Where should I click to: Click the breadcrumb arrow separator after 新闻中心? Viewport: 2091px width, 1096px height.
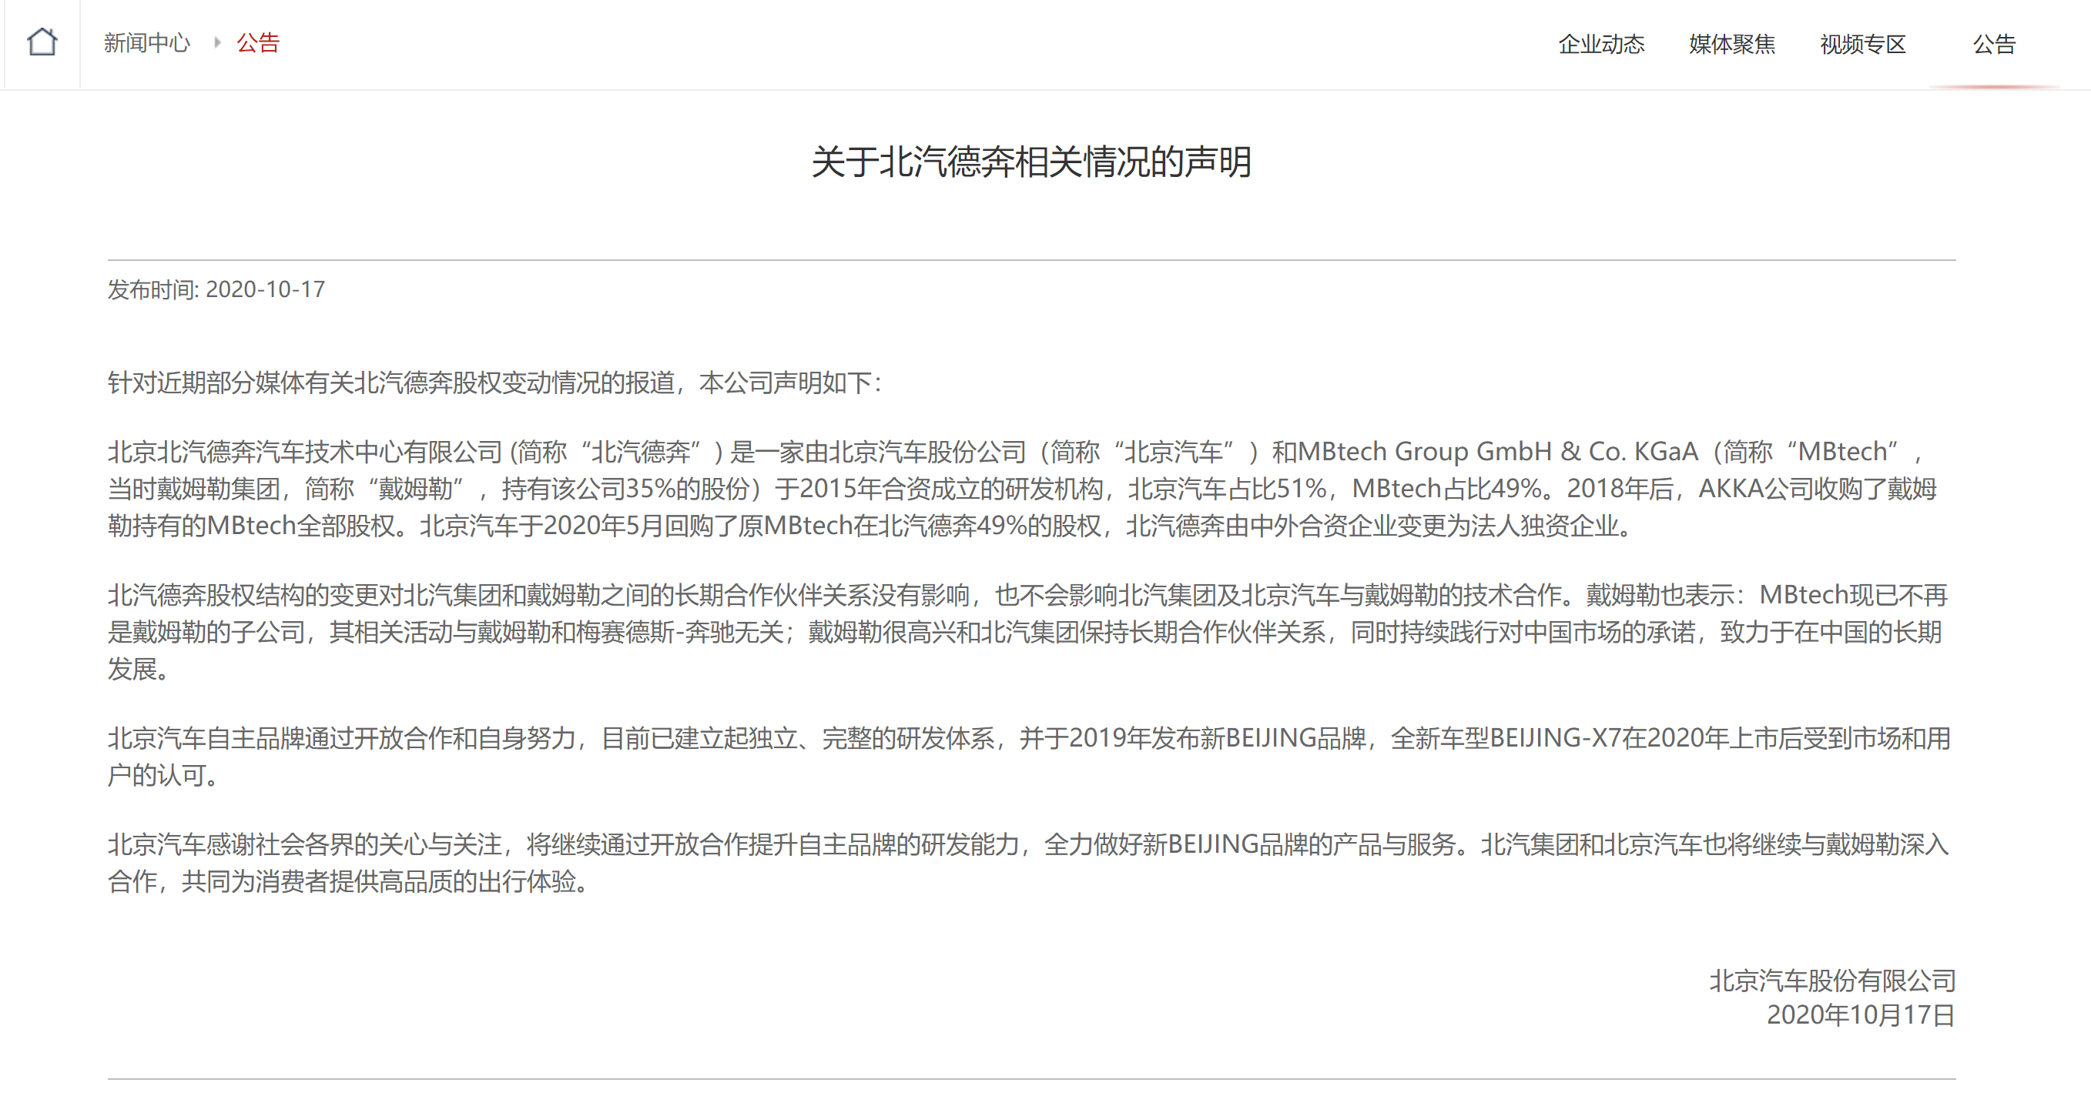click(x=216, y=43)
